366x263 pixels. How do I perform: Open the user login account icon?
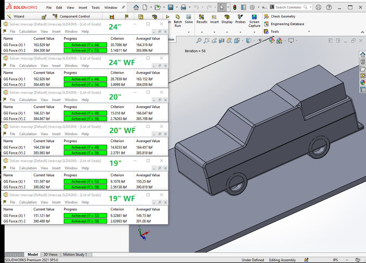(x=318, y=8)
